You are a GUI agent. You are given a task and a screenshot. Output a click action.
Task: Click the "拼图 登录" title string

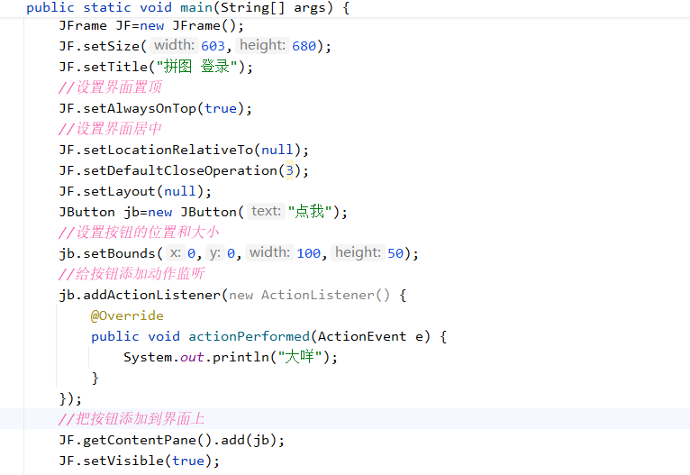[x=197, y=67]
